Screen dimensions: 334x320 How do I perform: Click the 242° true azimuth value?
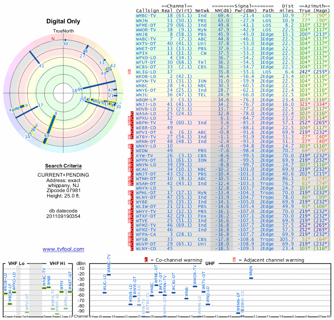[305, 72]
